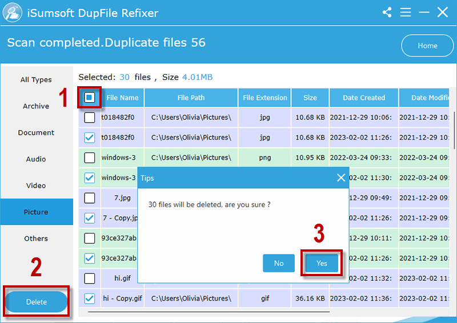Click the '36.16 KB' size cell
The height and width of the screenshot is (323, 457).
pyautogui.click(x=310, y=298)
